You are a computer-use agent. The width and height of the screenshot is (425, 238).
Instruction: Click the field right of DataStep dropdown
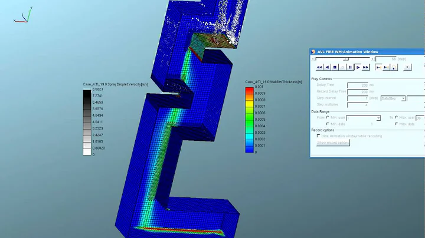(x=416, y=98)
